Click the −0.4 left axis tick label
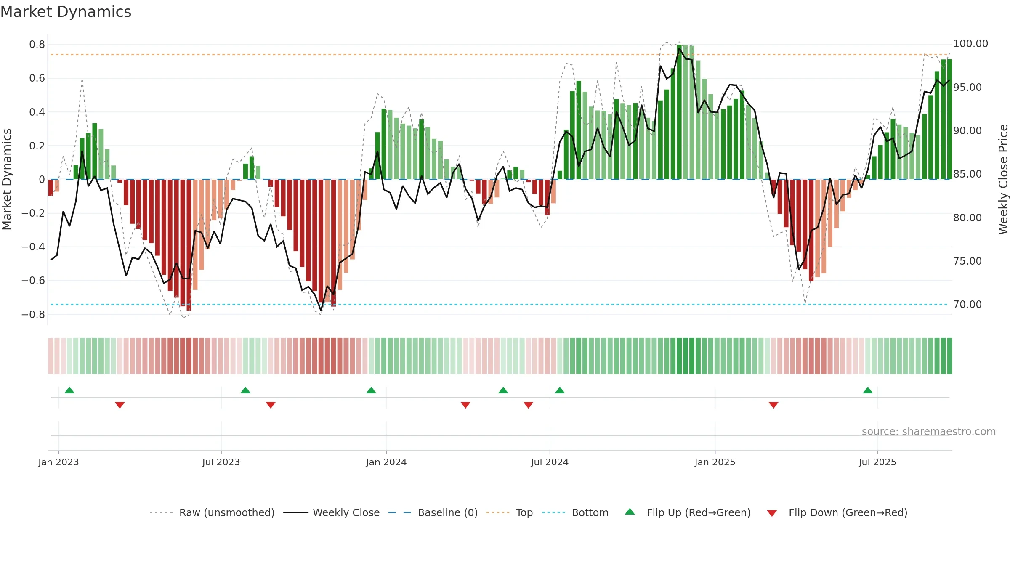 [33, 247]
